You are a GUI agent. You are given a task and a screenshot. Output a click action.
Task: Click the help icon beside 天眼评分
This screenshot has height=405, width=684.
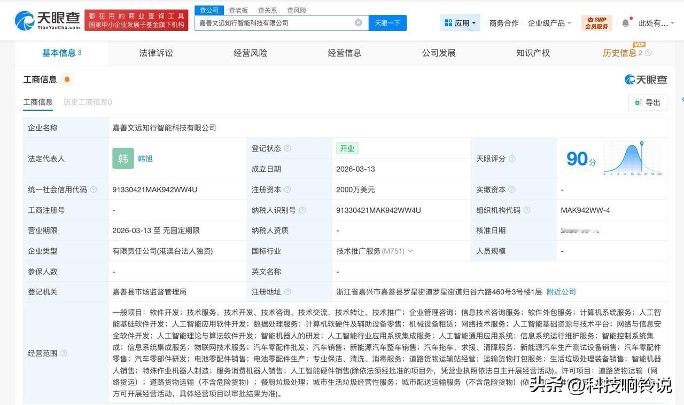(x=511, y=158)
